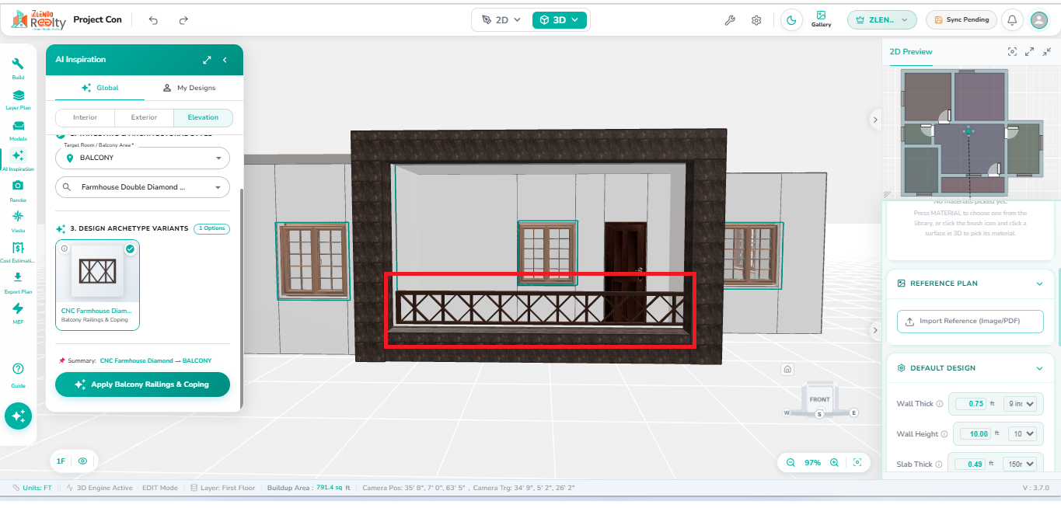Open the Export Plan download icon

point(18,282)
